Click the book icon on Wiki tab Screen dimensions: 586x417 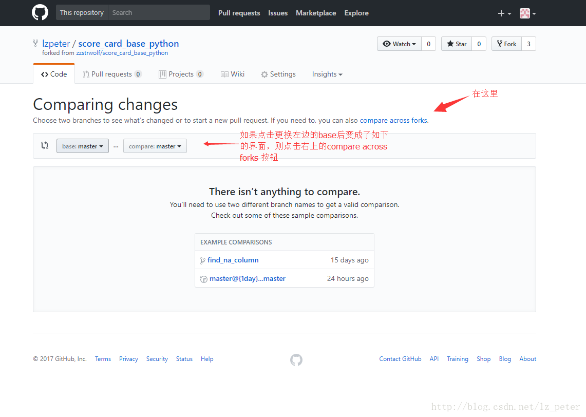(224, 74)
